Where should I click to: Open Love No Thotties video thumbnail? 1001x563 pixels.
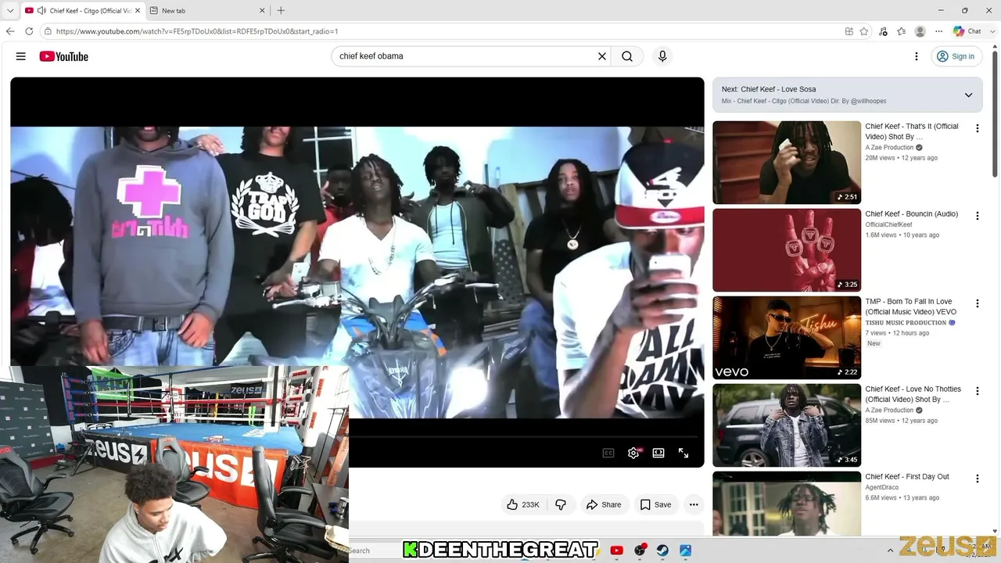point(787,425)
